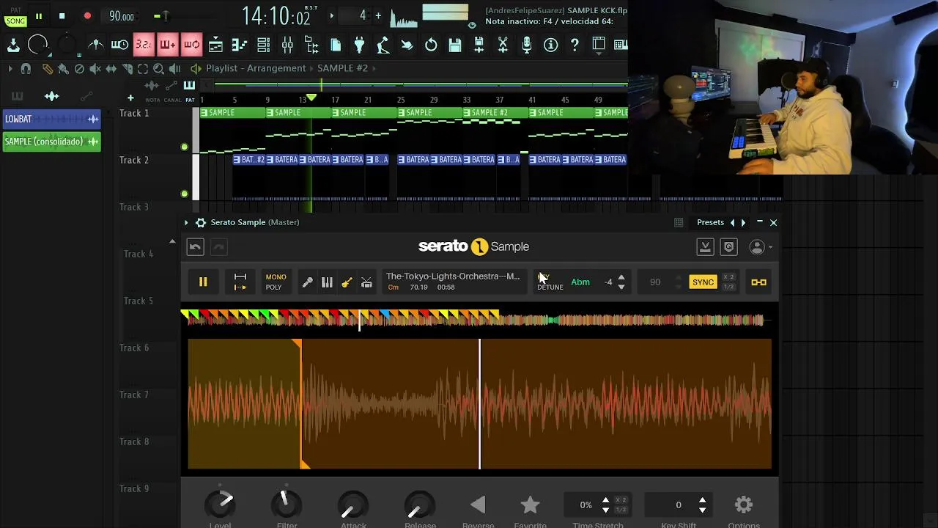Click the main volume knob

tap(38, 45)
